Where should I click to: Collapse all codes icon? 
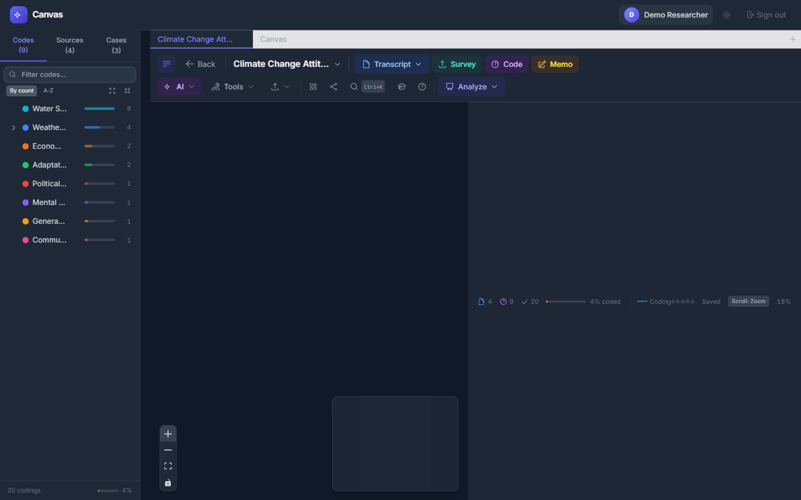point(127,91)
